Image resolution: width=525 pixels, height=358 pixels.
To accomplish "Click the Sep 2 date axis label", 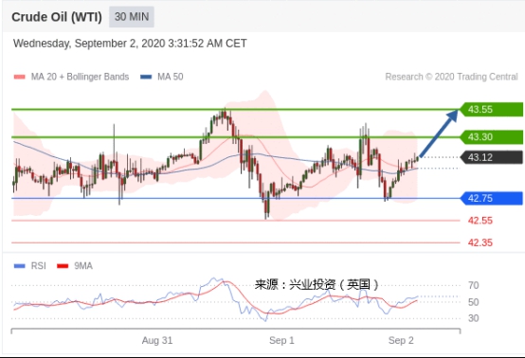I will pyautogui.click(x=401, y=341).
